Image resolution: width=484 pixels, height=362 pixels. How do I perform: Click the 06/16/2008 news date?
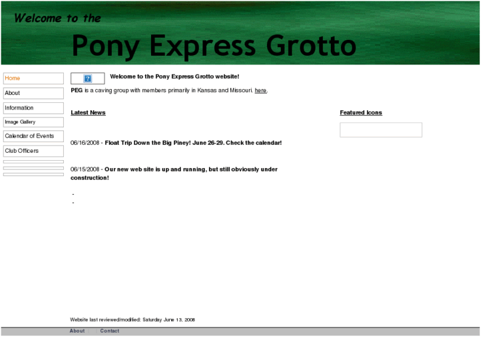pos(85,143)
